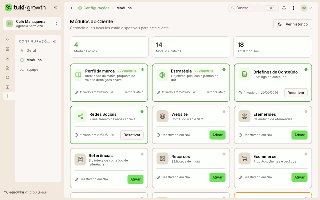Expand the user menu chevron
The image size is (320, 200).
tap(311, 8)
